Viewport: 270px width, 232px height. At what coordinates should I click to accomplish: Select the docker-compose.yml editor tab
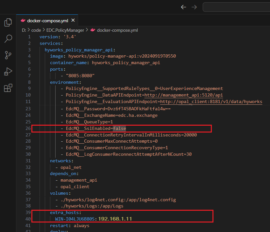click(x=47, y=20)
